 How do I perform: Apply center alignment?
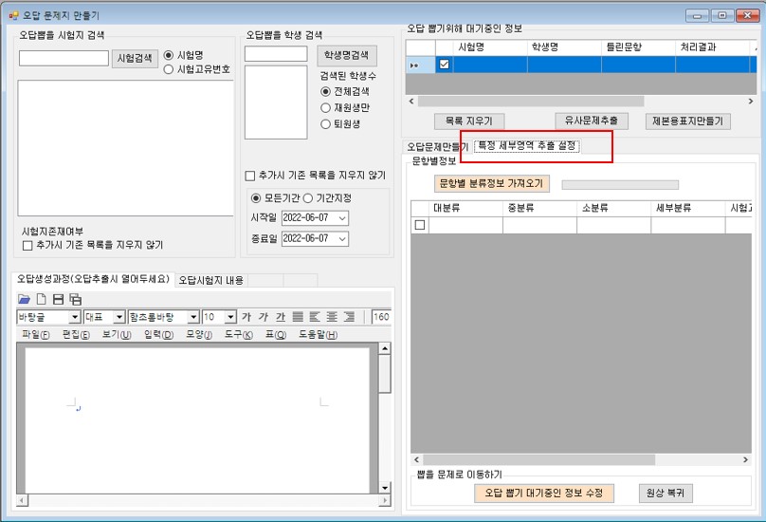pyautogui.click(x=332, y=317)
